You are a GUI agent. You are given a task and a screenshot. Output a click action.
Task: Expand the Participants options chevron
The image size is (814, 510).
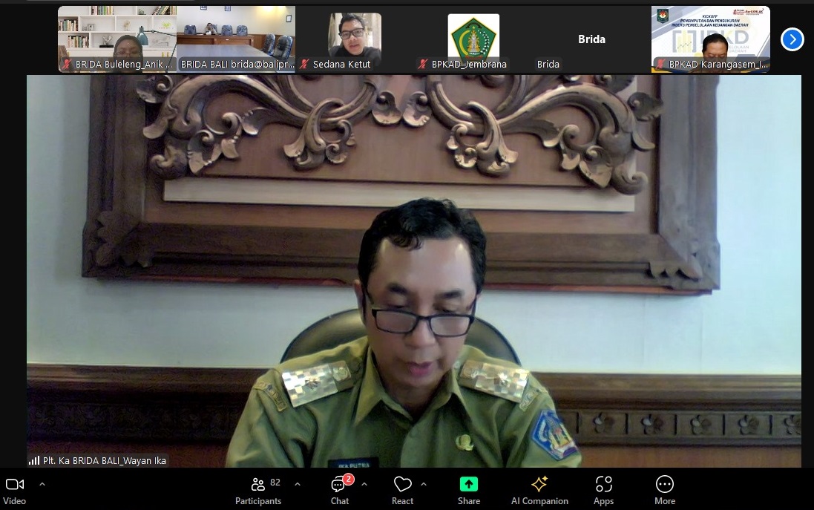(x=298, y=485)
